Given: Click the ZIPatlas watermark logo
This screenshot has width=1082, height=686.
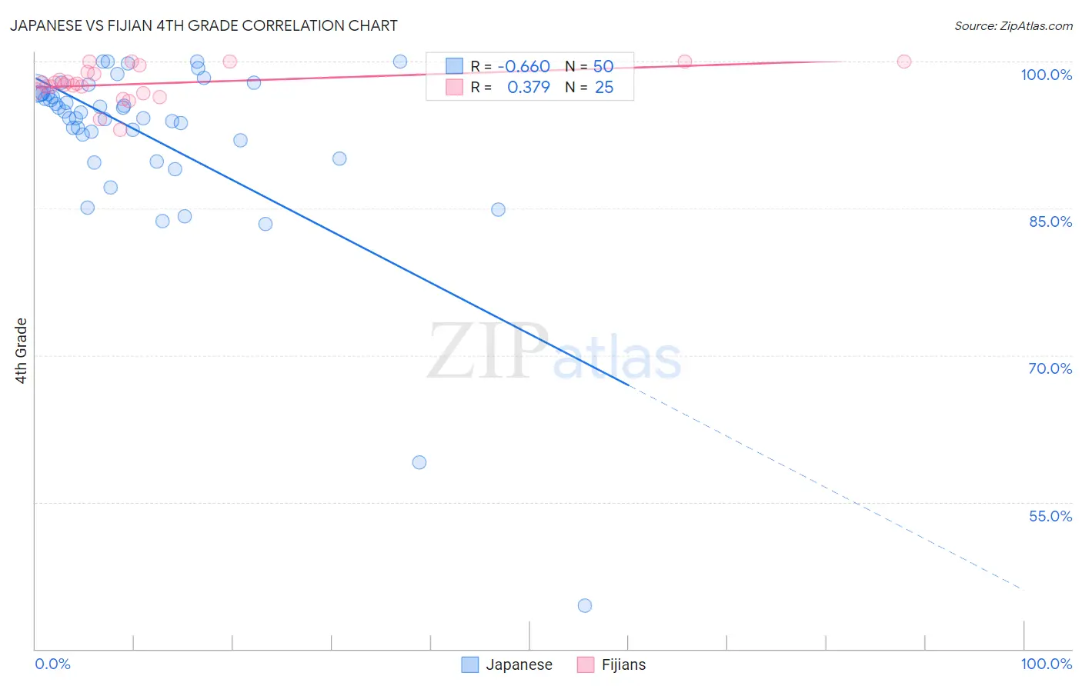Looking at the screenshot, I should [554, 352].
